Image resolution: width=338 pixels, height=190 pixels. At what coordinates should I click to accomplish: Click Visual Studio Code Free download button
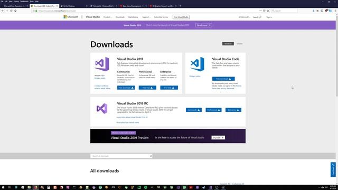click(223, 79)
